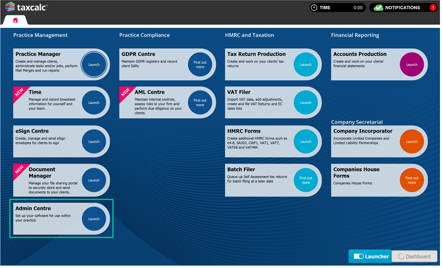Click the green checkmark notifications icon
This screenshot has height=268, width=442.
click(378, 8)
